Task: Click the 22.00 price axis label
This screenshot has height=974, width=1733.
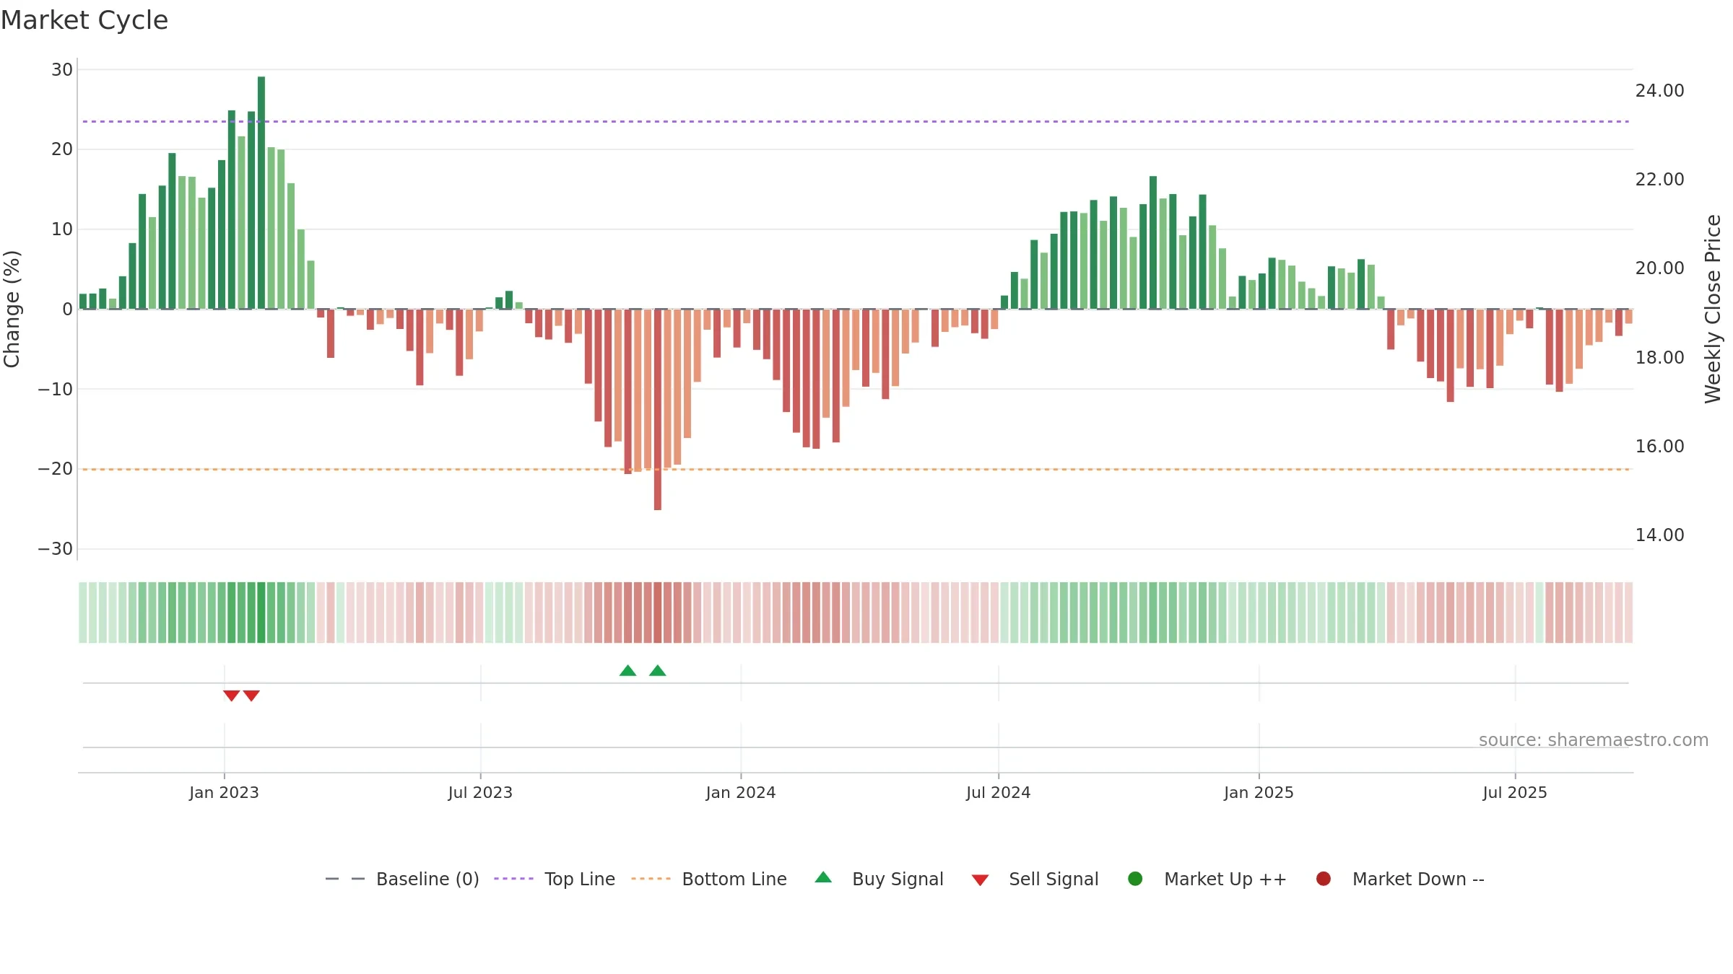Action: (x=1659, y=179)
